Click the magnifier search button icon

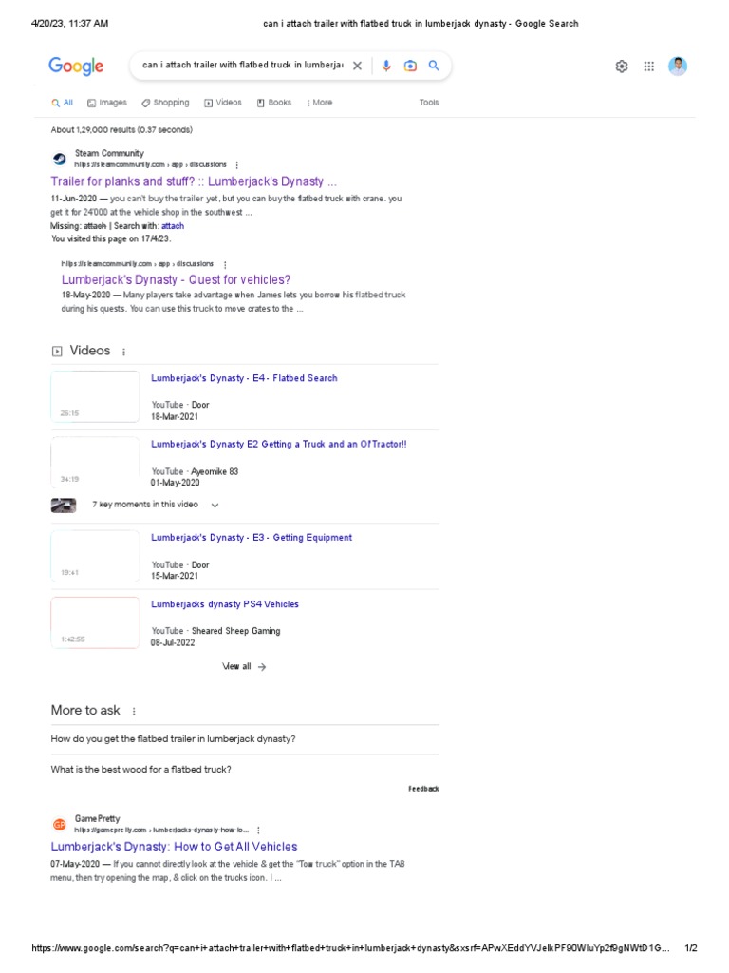[434, 66]
